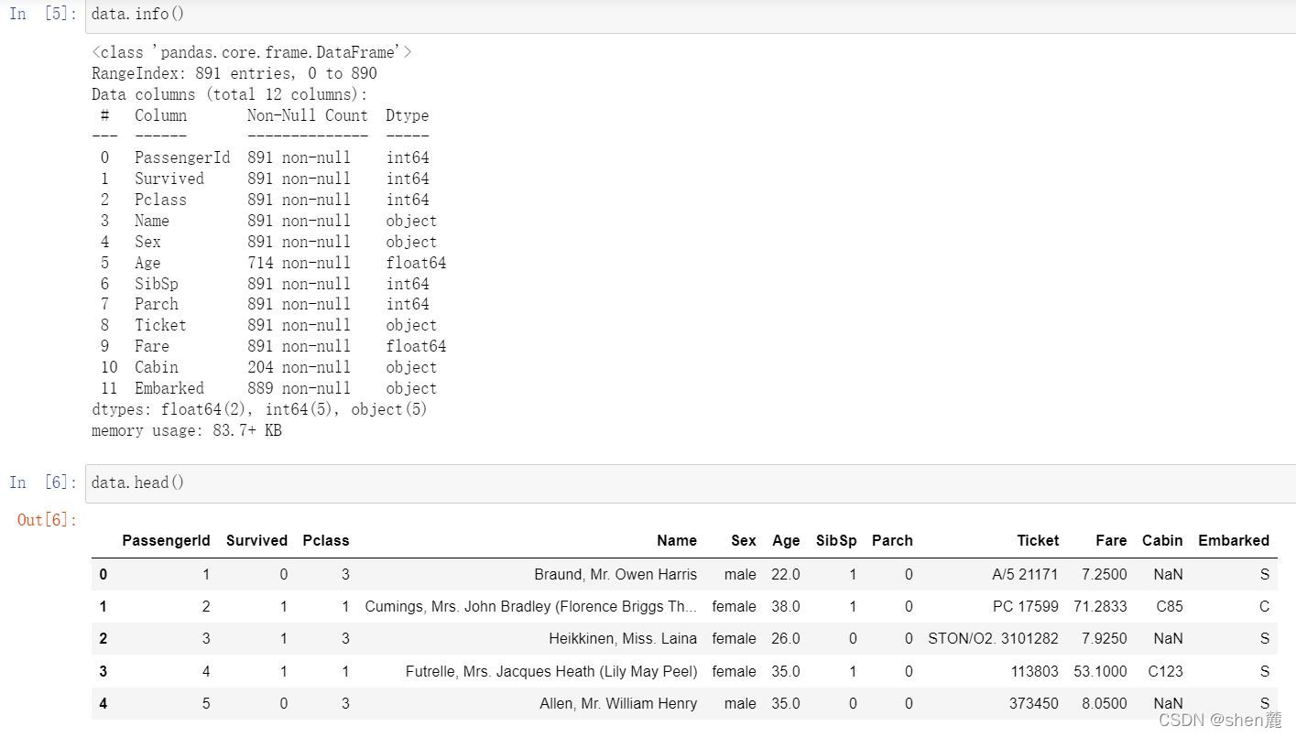Click the Out[6] output prompt
The height and width of the screenshot is (737, 1296).
[x=48, y=520]
